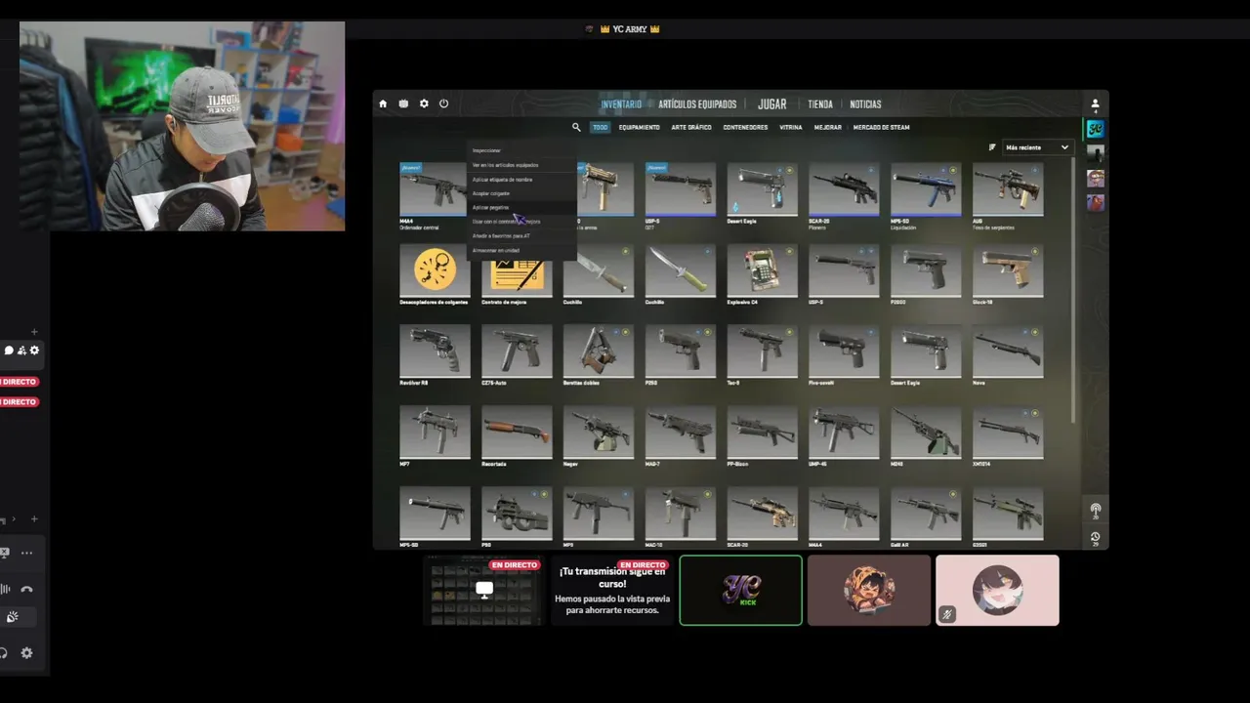
Task: Choose Almacenar en unidad
Action: pyautogui.click(x=521, y=250)
